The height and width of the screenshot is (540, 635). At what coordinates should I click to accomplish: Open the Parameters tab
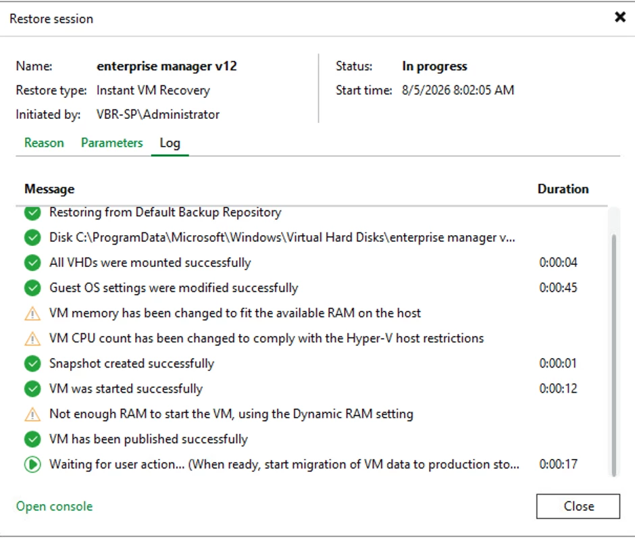pos(111,143)
